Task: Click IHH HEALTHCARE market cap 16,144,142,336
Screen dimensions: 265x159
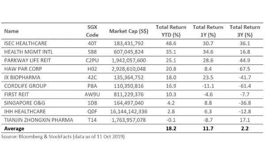Action: coord(129,111)
